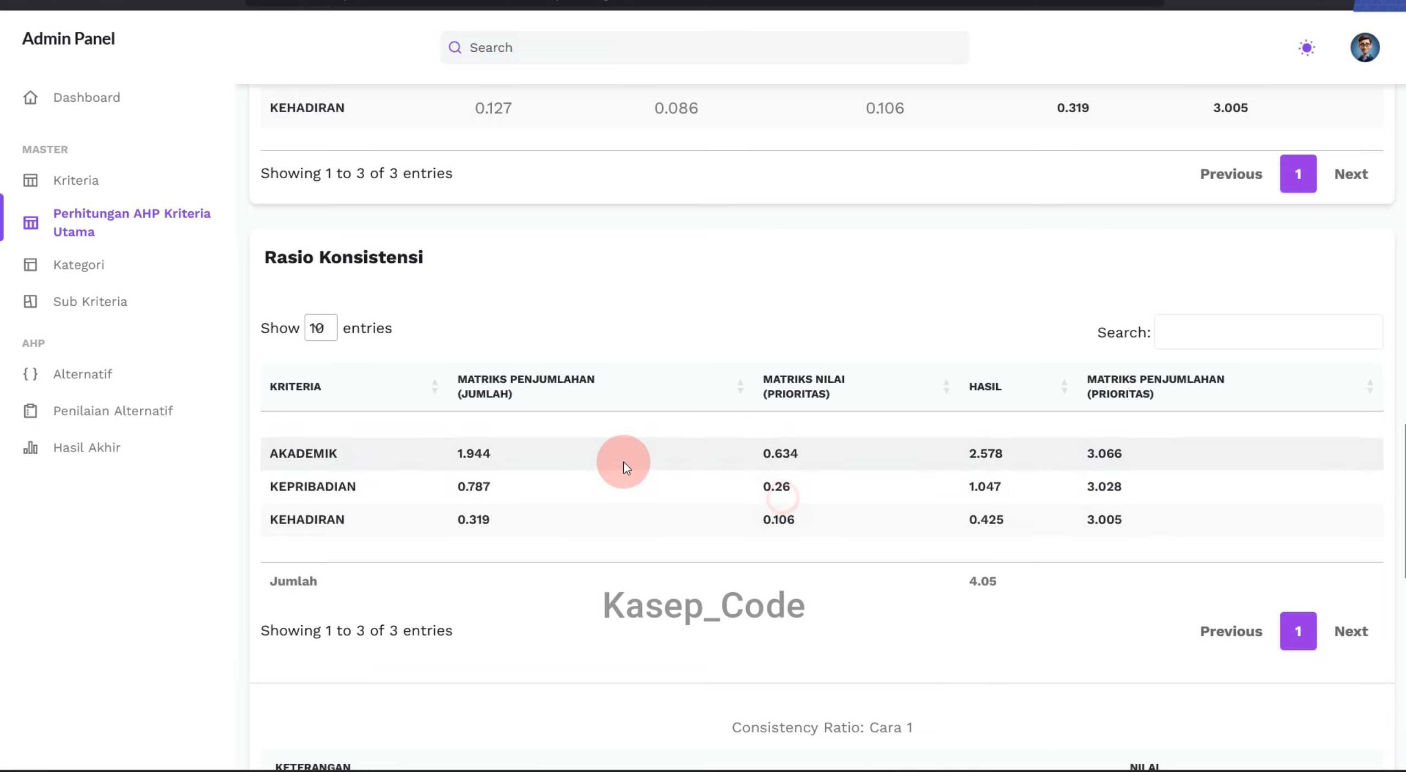Click the Hasil Akhir bar chart icon
Screen dimensions: 1406x772
coord(30,448)
